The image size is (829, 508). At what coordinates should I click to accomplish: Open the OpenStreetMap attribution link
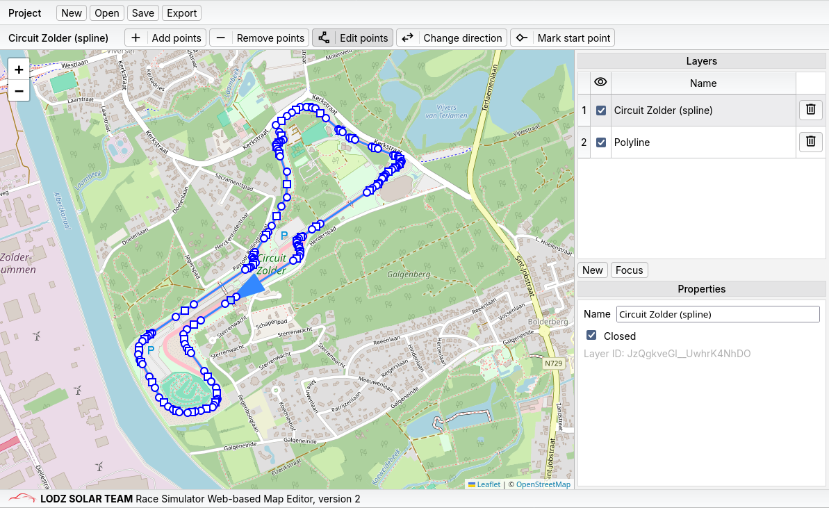(x=543, y=484)
